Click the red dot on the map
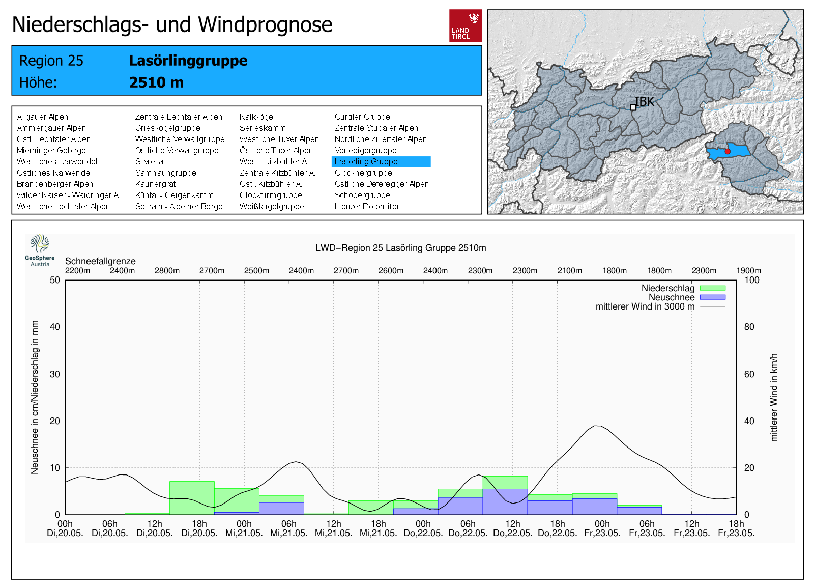 click(x=728, y=151)
